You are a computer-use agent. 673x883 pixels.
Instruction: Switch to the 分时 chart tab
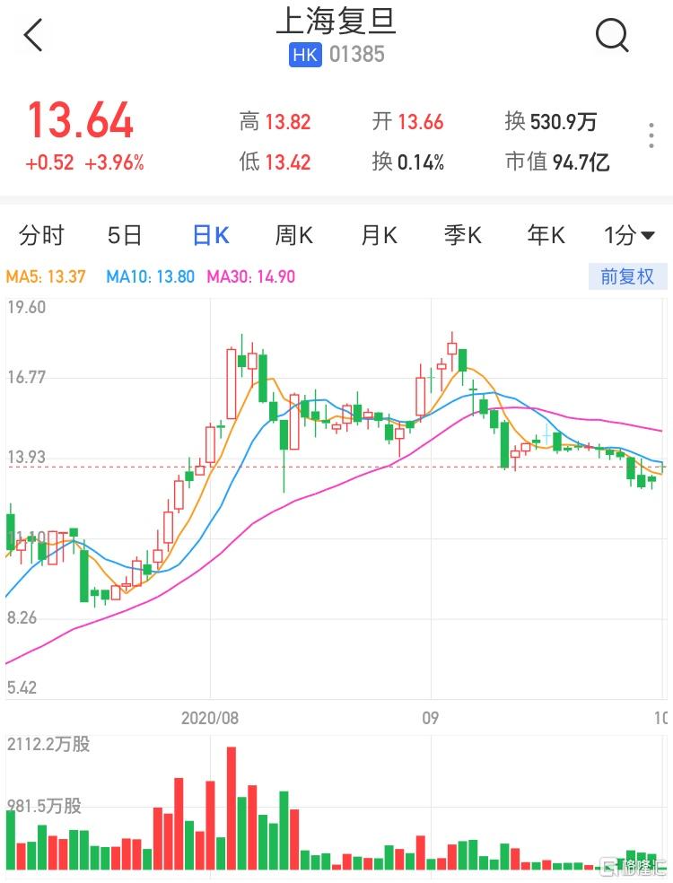point(41,236)
